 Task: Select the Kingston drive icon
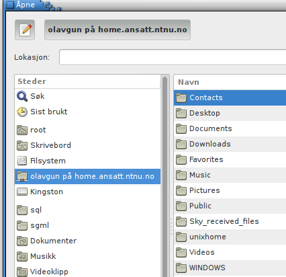point(22,192)
